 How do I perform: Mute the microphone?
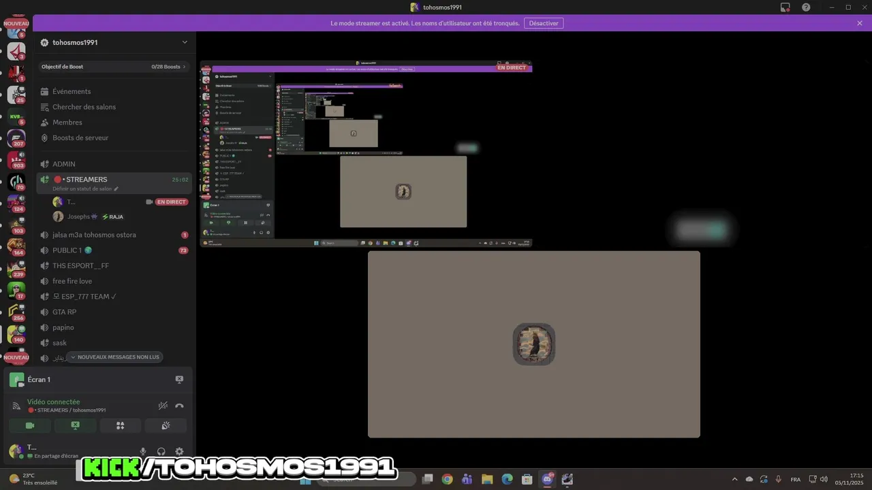tap(143, 451)
